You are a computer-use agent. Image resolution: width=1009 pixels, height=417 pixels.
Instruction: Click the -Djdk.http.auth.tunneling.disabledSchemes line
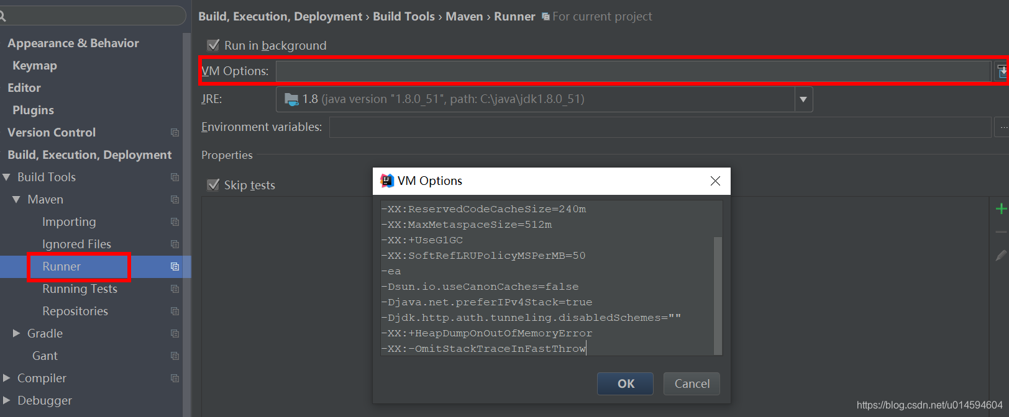(531, 318)
